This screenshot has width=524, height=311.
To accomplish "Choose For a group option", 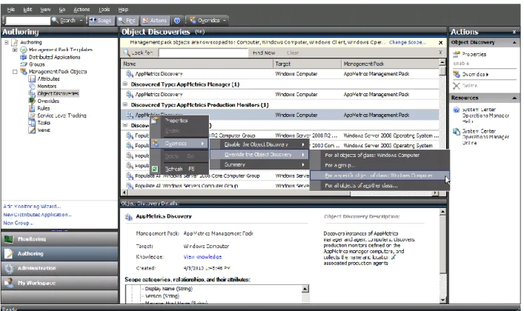I will tap(380, 165).
